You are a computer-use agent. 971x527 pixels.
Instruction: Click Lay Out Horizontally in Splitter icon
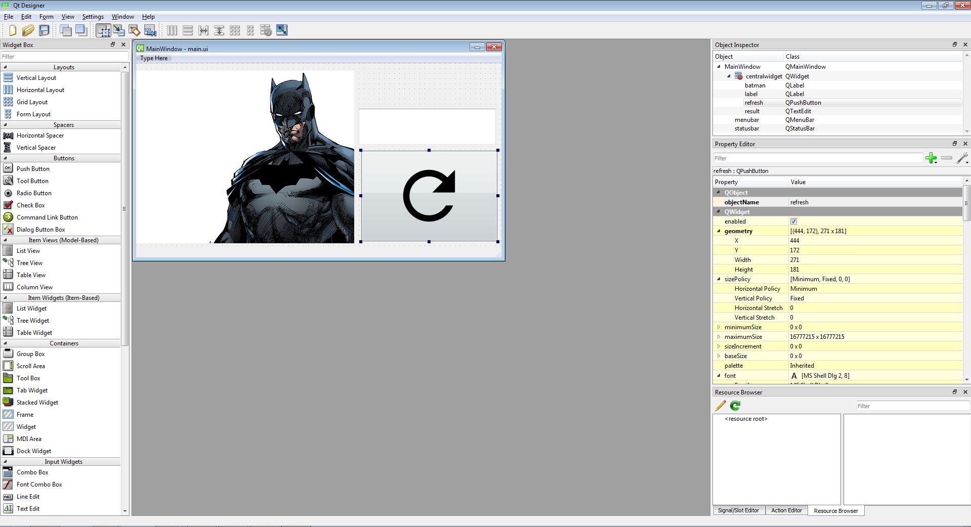click(x=203, y=30)
